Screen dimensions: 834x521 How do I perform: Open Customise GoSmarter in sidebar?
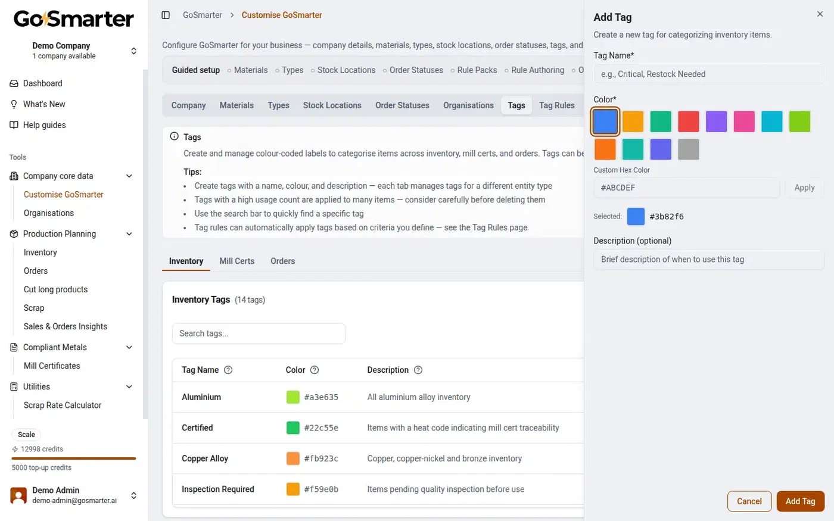tap(64, 195)
